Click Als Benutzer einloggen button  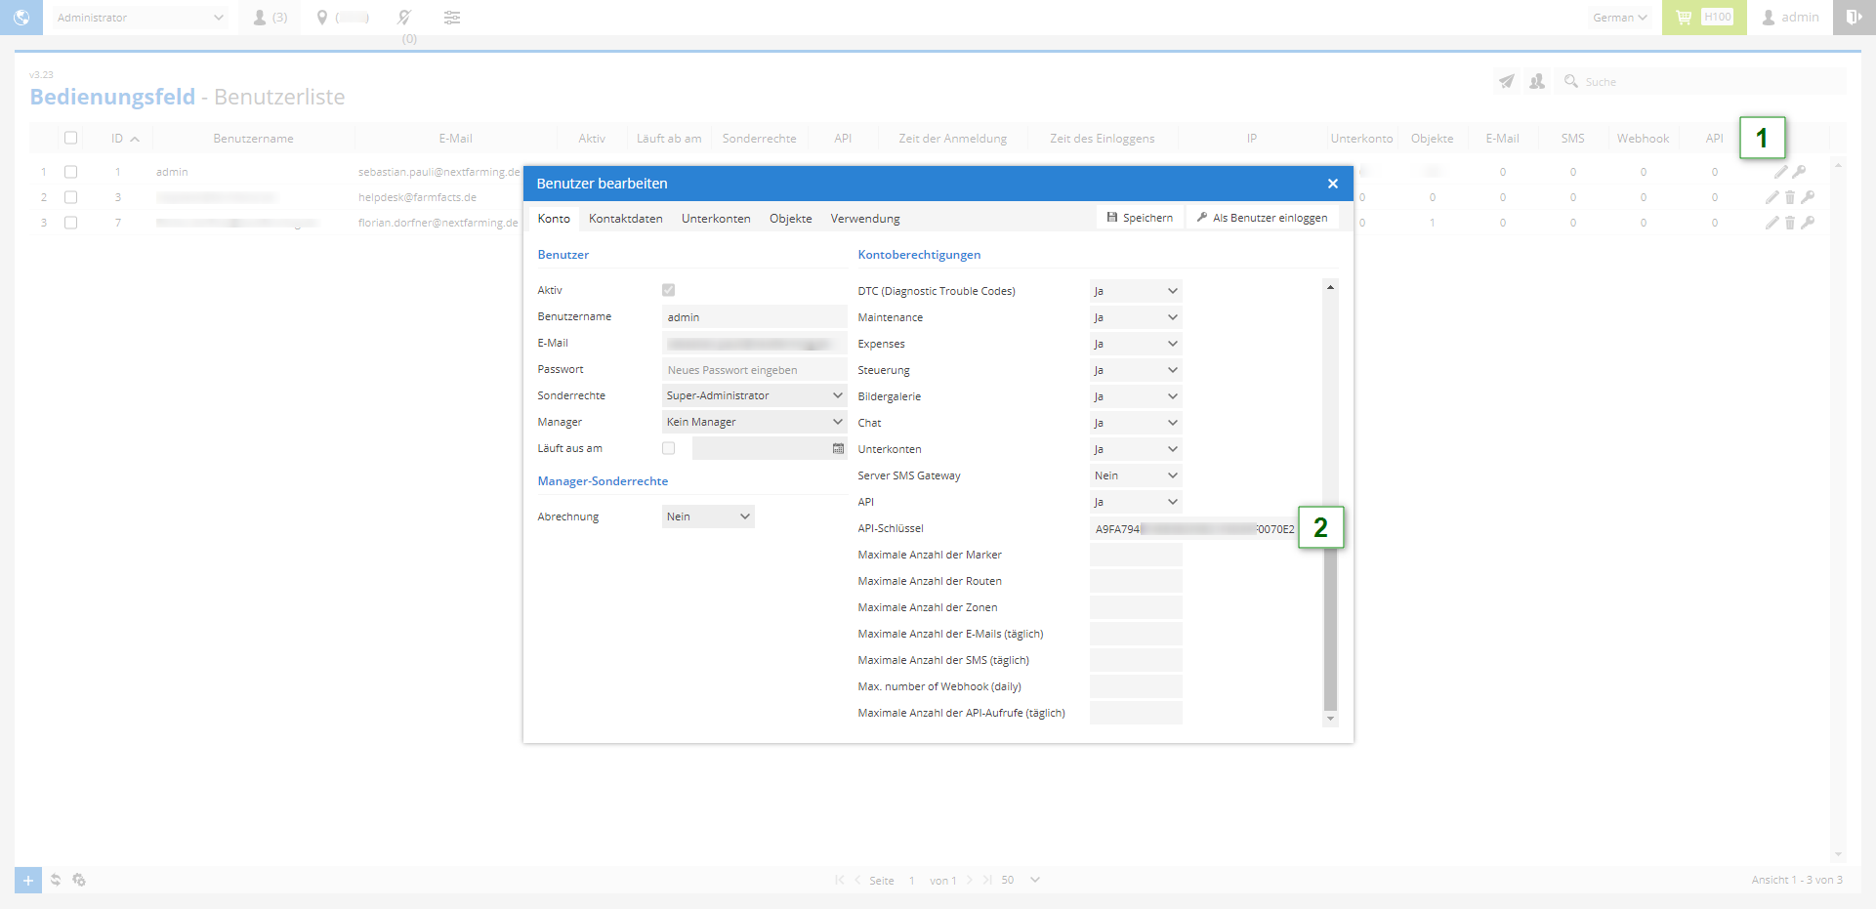click(x=1262, y=218)
